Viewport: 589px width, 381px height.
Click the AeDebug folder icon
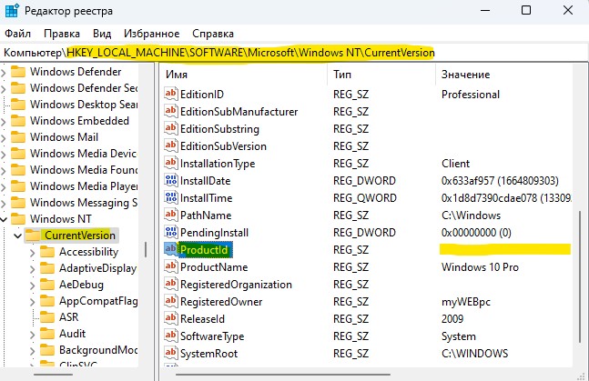coord(47,284)
